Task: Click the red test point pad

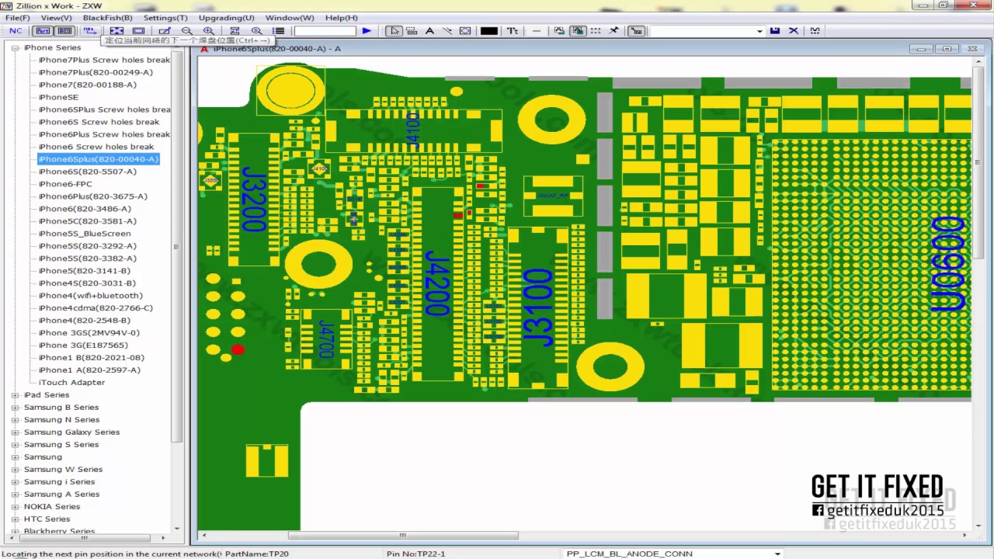Action: [238, 350]
